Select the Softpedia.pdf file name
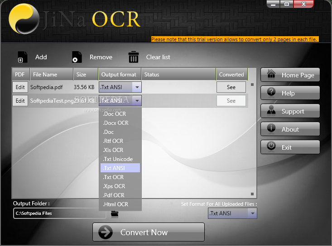The height and width of the screenshot is (246, 332). click(46, 87)
